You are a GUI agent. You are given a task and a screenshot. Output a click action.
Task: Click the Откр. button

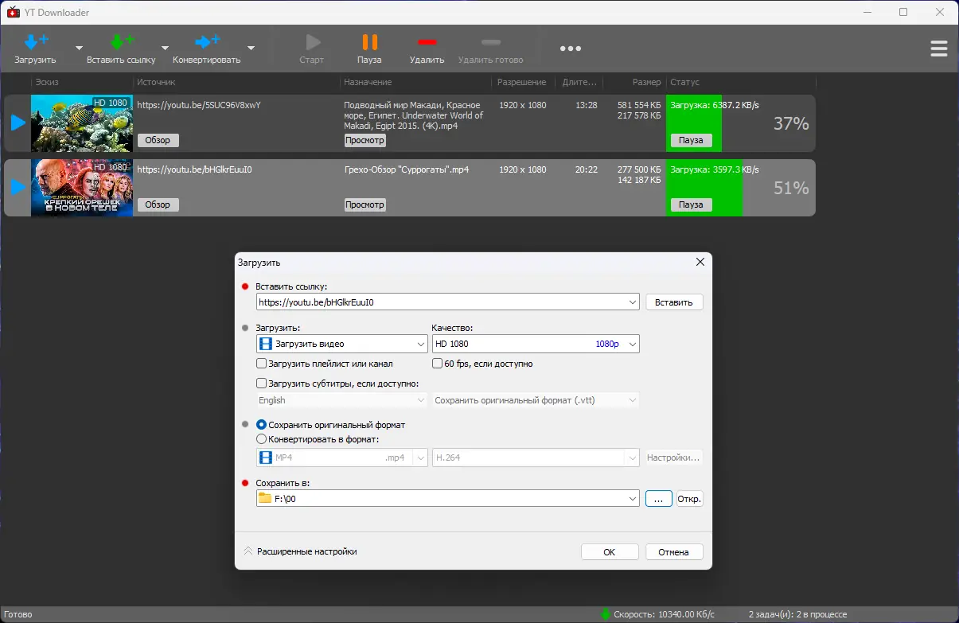point(689,499)
